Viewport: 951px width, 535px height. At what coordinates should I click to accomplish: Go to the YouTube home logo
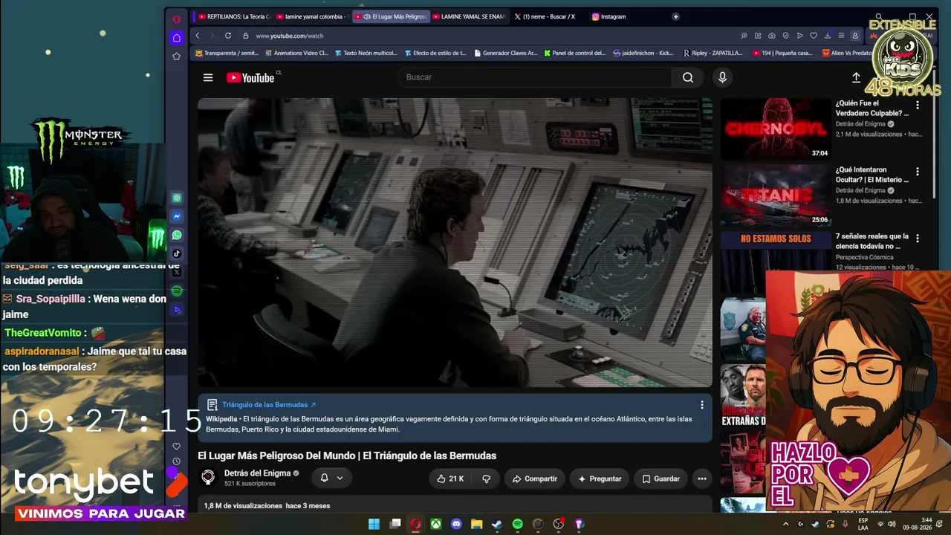[x=250, y=77]
